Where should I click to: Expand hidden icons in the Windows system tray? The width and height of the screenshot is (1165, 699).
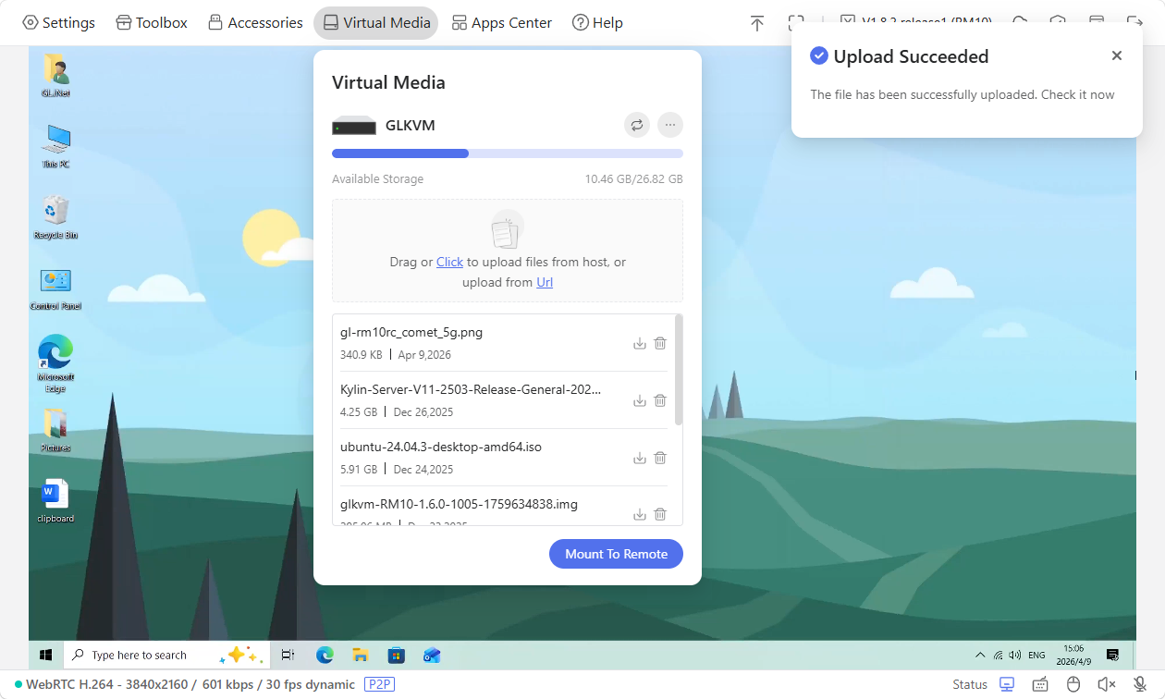(x=979, y=654)
